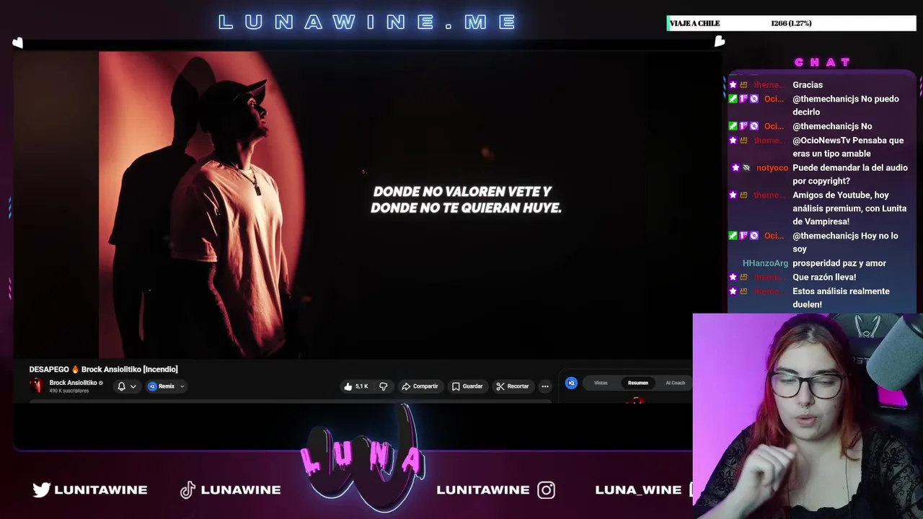The height and width of the screenshot is (519, 923).
Task: Click the crossed-eye badge beside notyoco
Action: coord(746,167)
